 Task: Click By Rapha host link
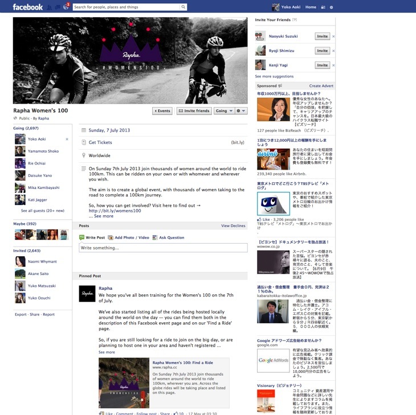click(43, 118)
